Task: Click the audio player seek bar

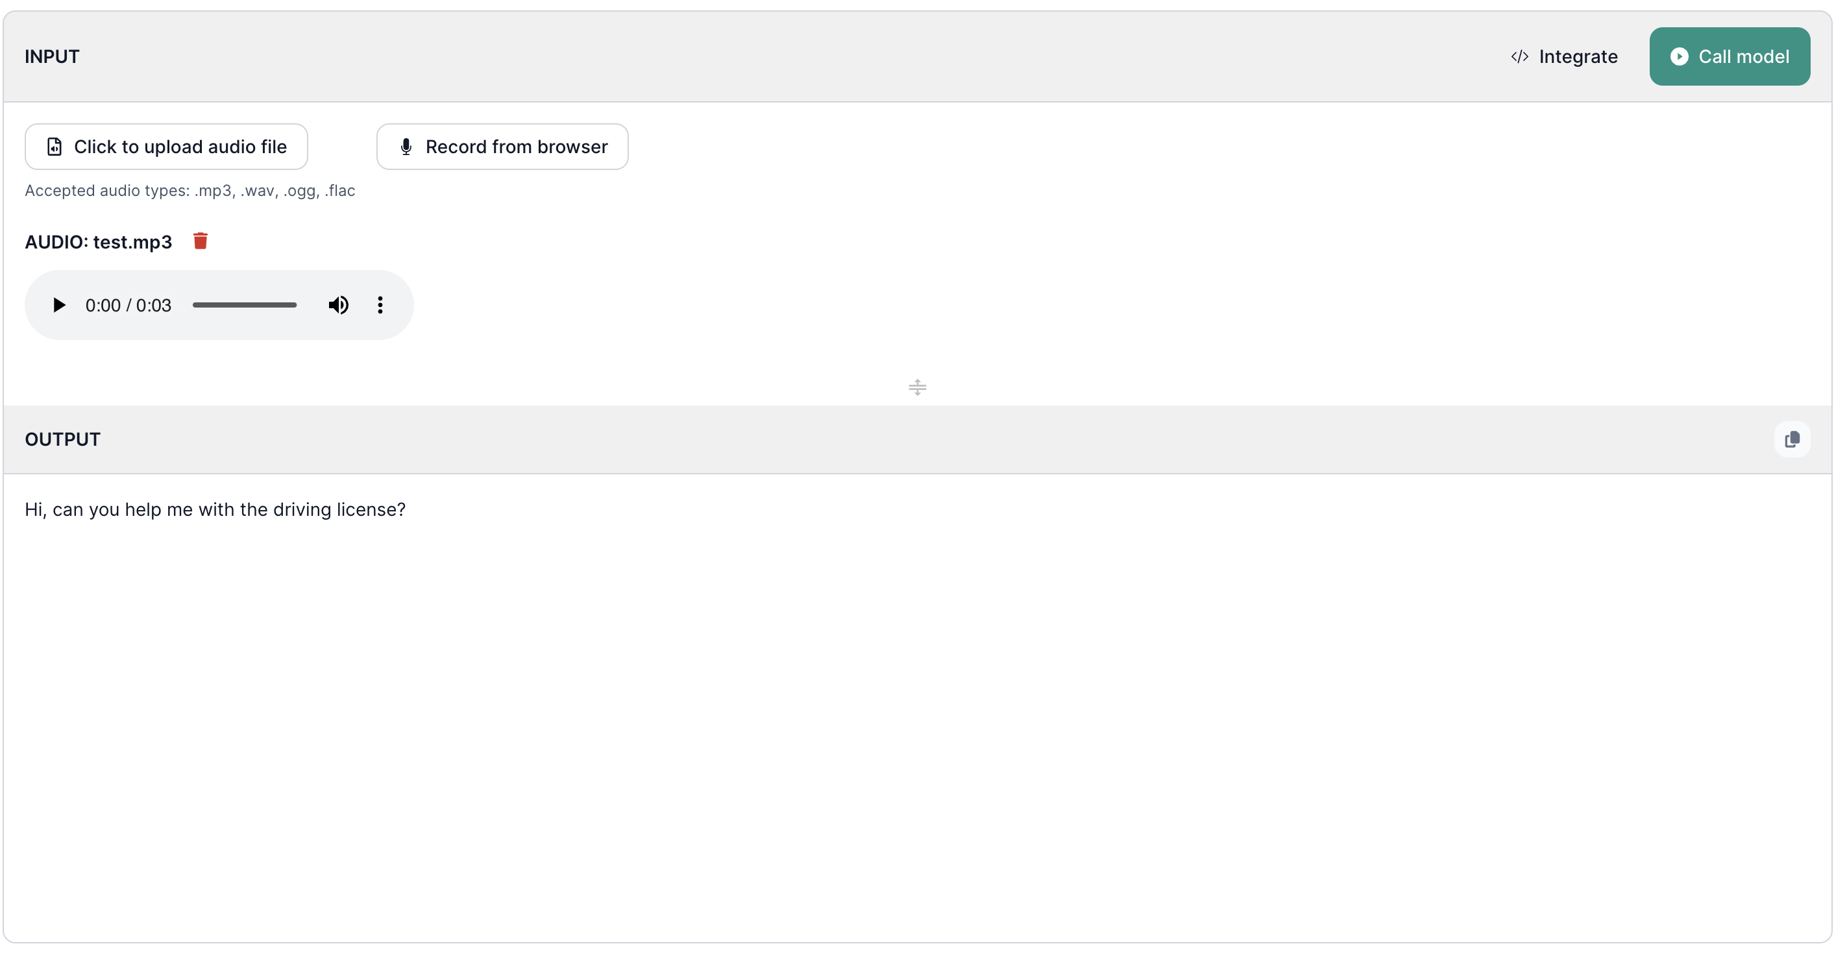Action: pos(245,306)
